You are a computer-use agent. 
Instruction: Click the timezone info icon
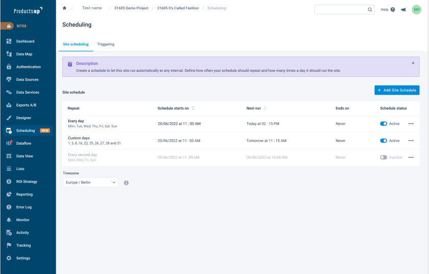tap(126, 183)
